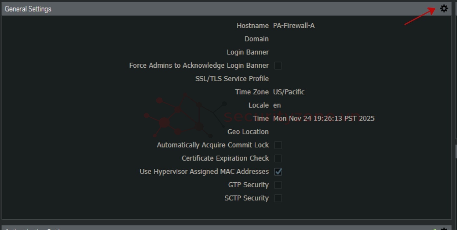457x230 pixels.
Task: Click the Hostname field label
Action: point(252,26)
